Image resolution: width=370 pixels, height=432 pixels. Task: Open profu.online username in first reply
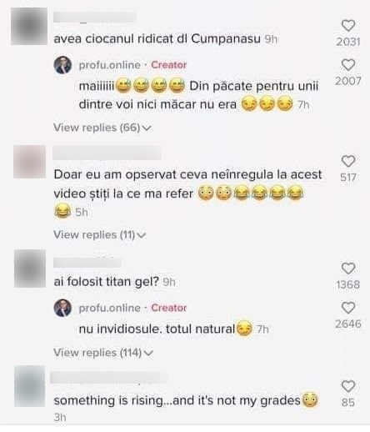[110, 65]
